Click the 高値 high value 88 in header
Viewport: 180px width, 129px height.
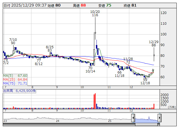tap(83, 5)
